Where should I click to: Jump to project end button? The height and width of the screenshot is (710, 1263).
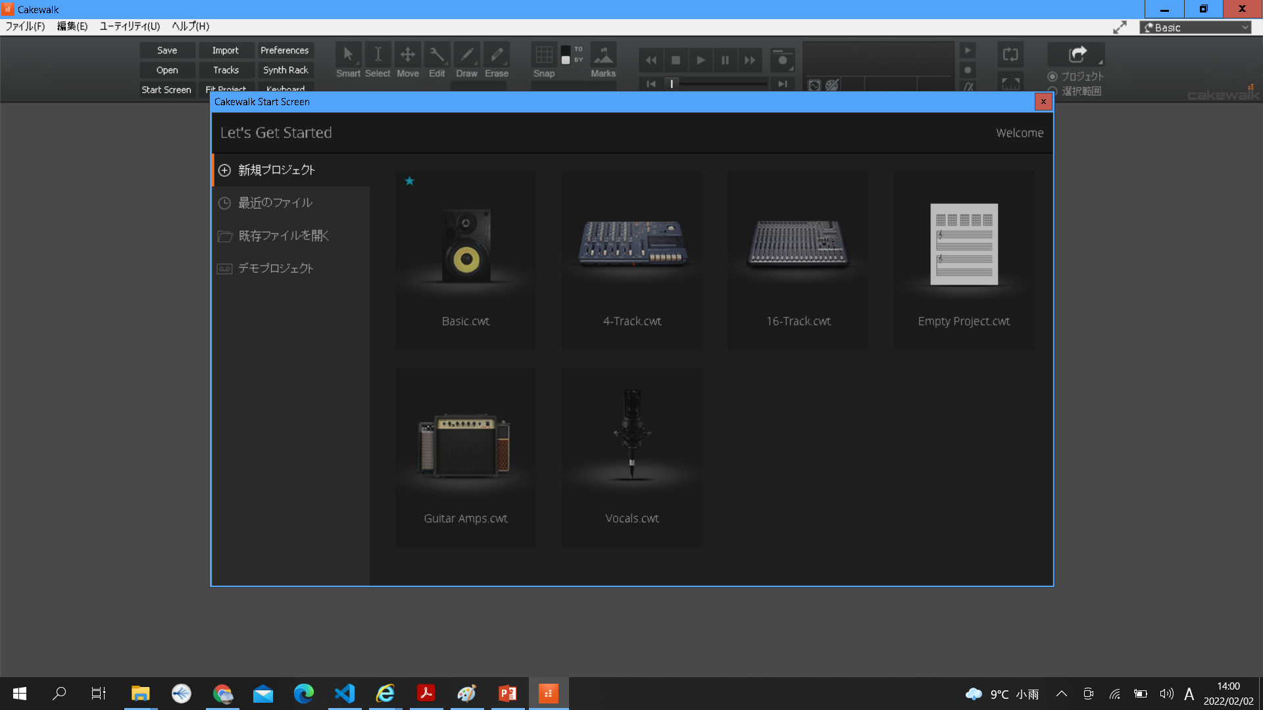tap(782, 84)
